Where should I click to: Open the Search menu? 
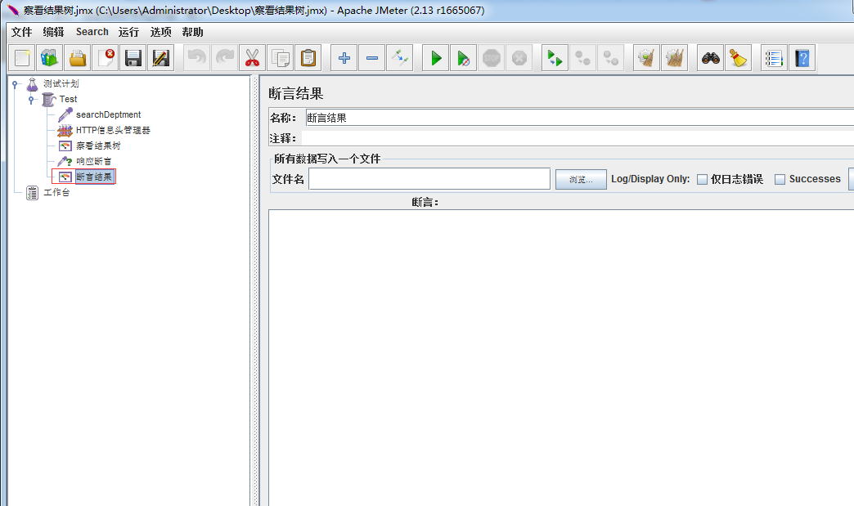coord(92,32)
